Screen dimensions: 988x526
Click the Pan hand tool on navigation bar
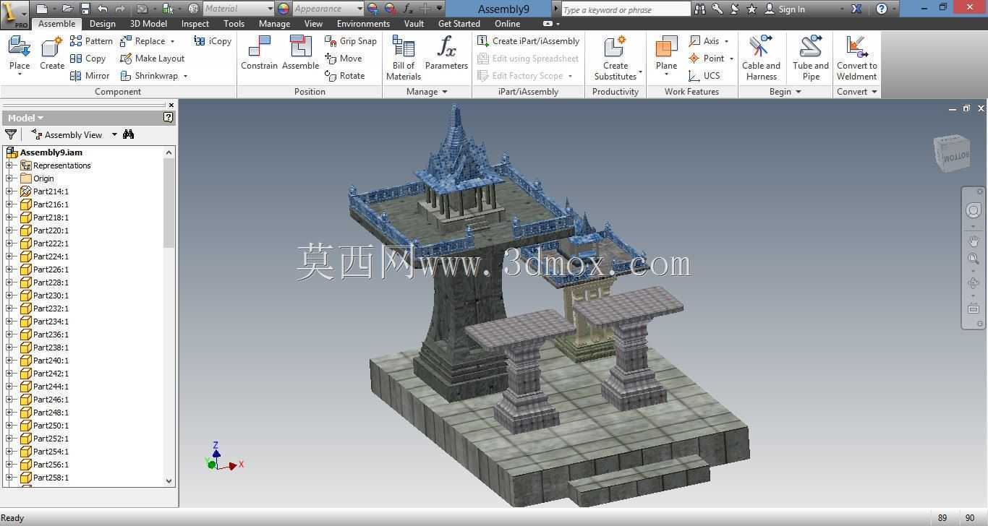point(974,241)
